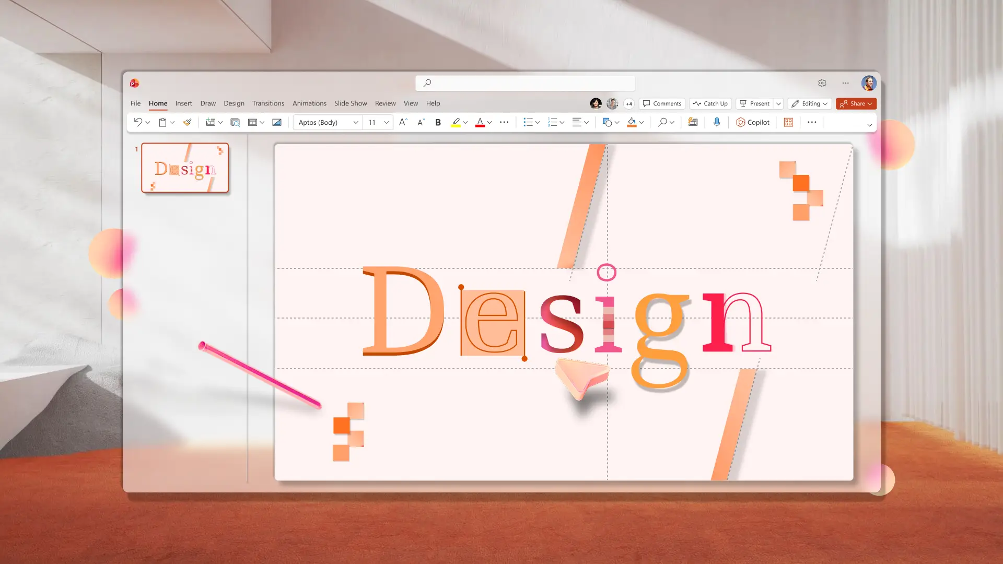This screenshot has width=1003, height=564.
Task: Click the Present button
Action: click(x=756, y=103)
